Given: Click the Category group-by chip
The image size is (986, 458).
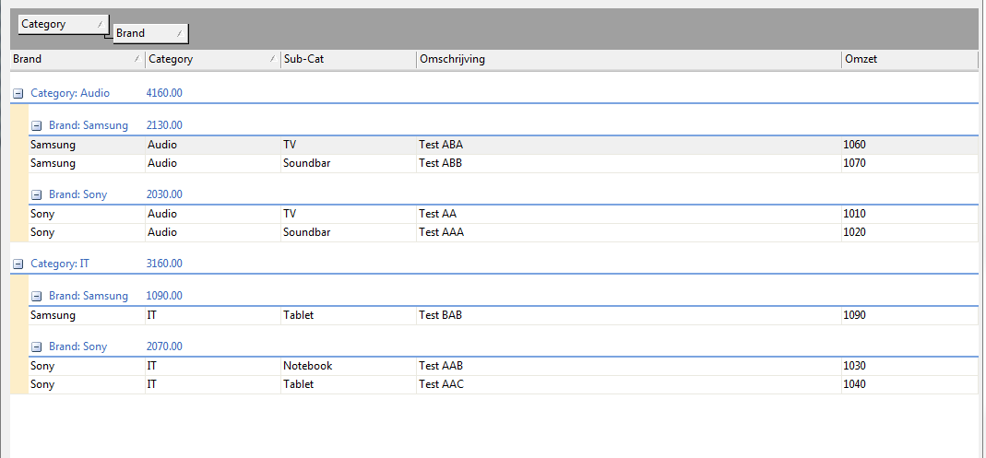Looking at the screenshot, I should click(62, 24).
